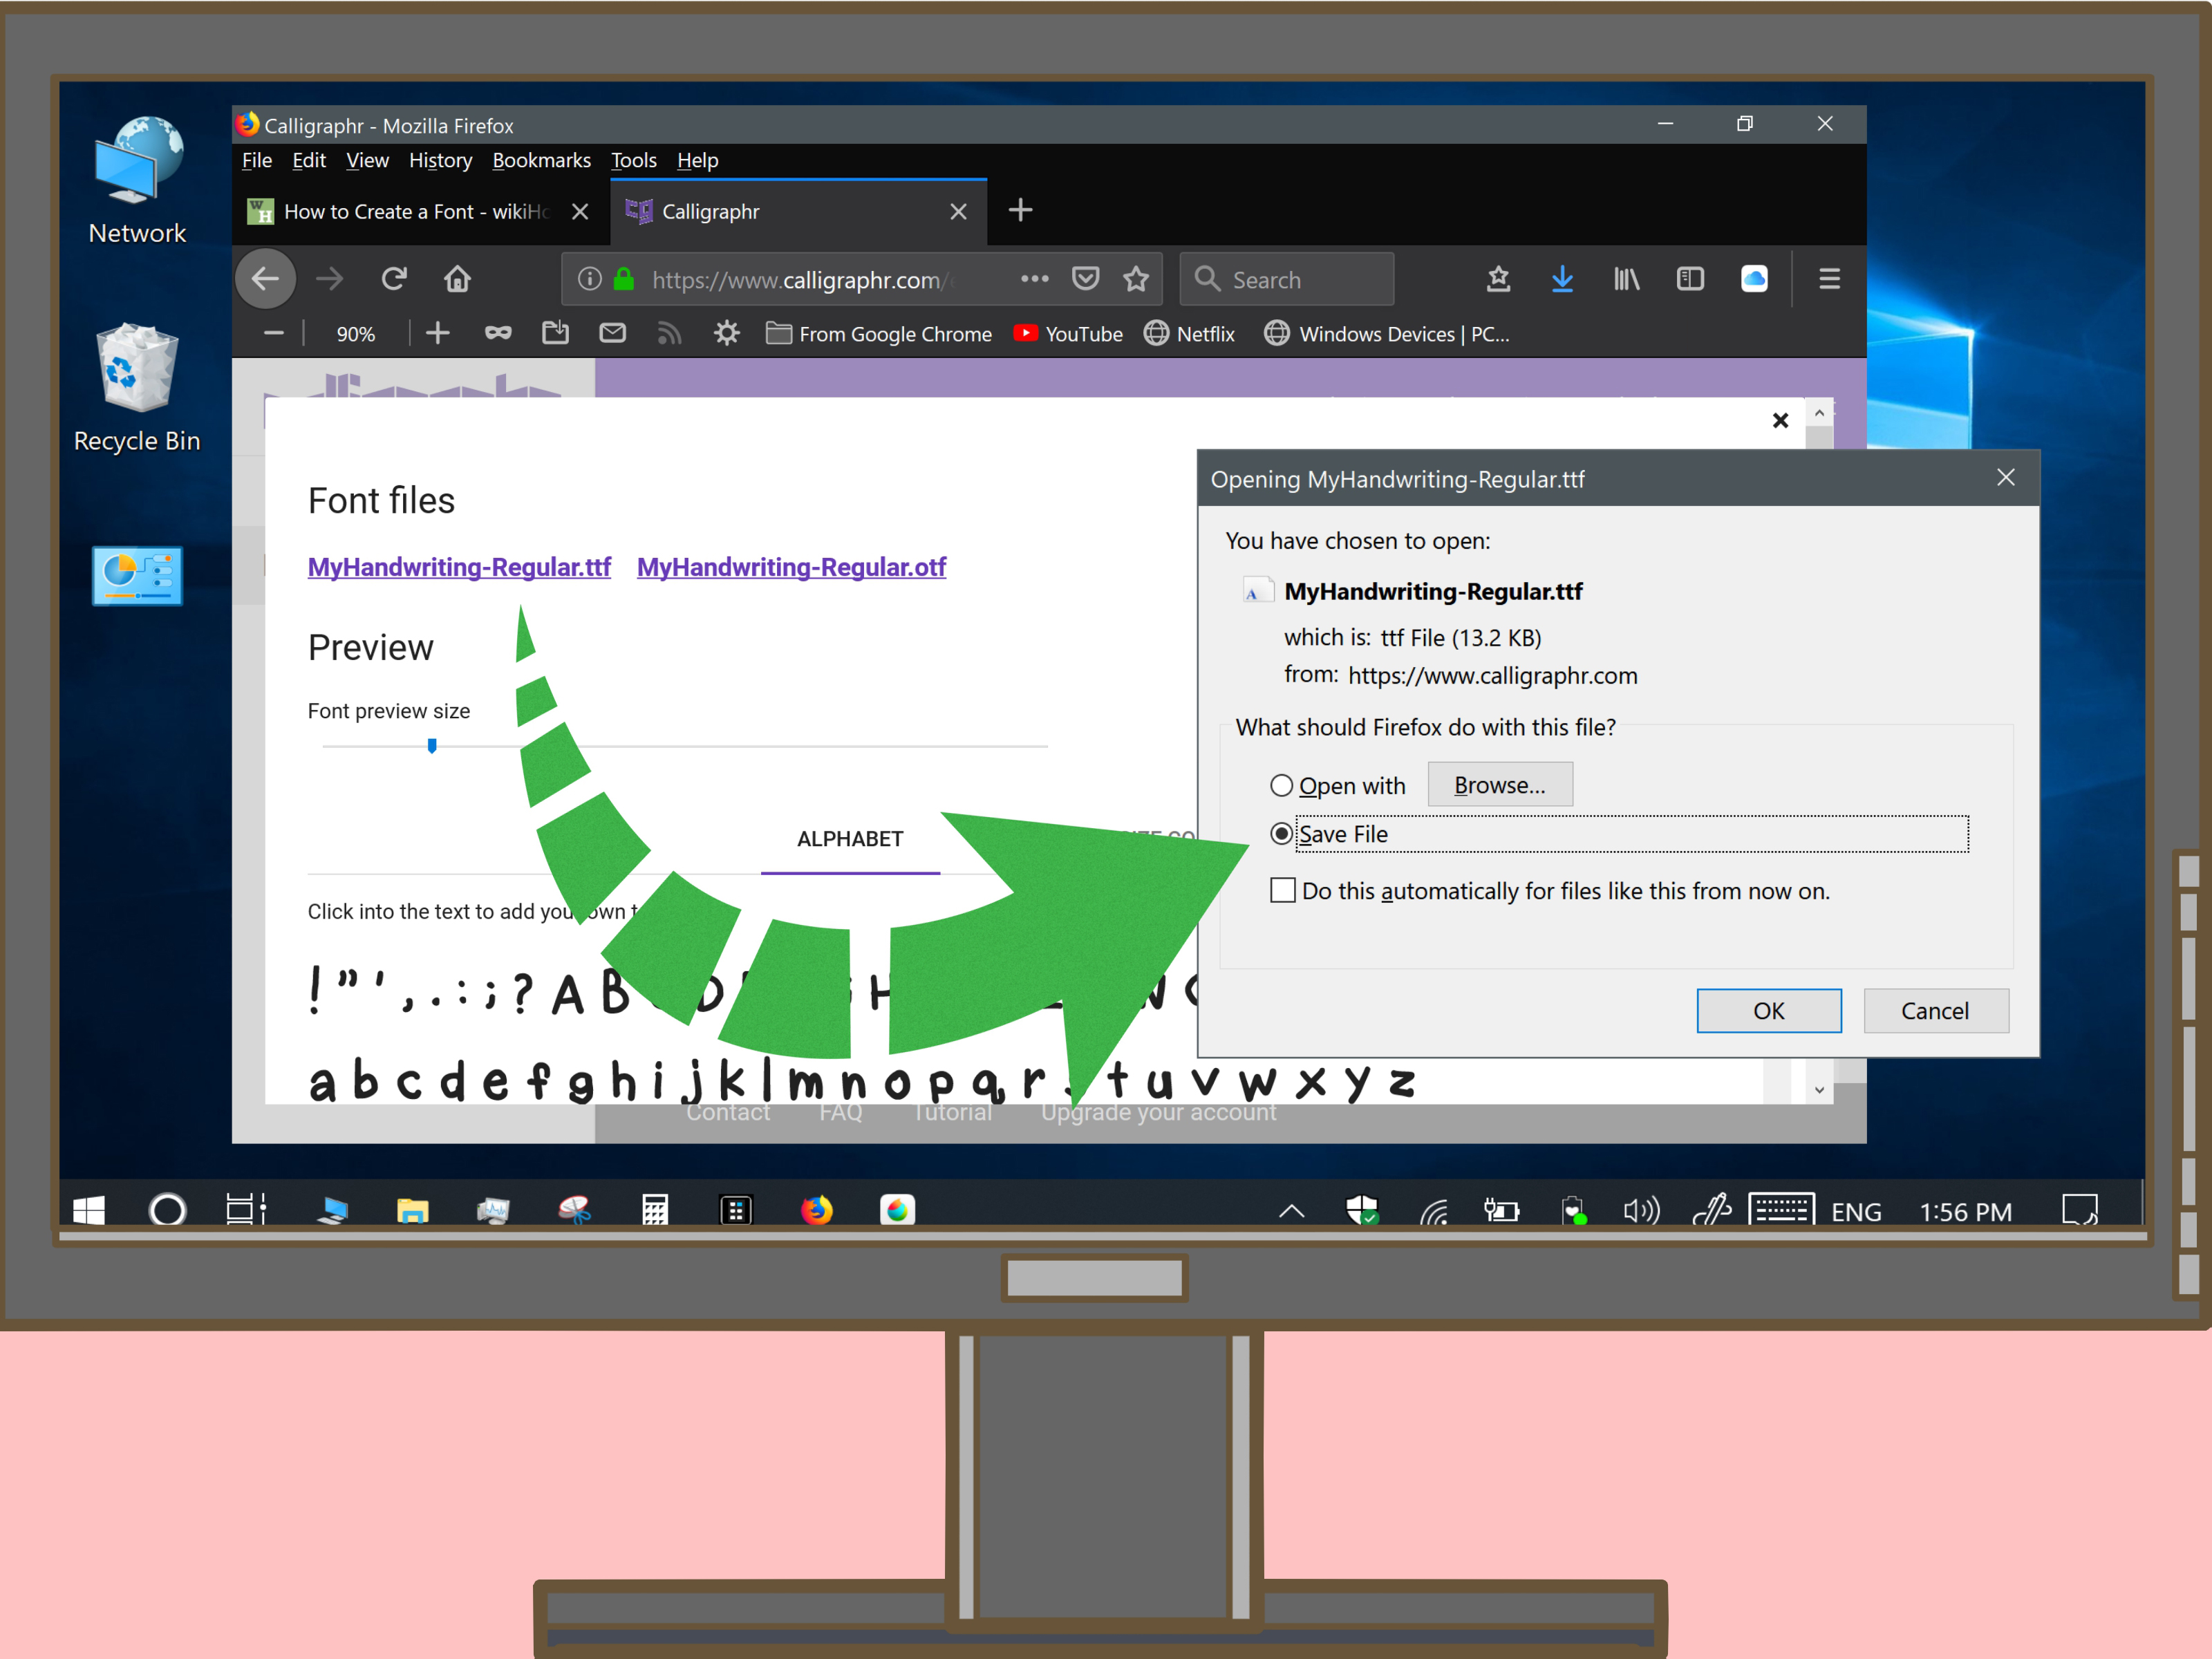Open Control Panel desktop shortcut
This screenshot has width=2212, height=1659.
pyautogui.click(x=137, y=576)
